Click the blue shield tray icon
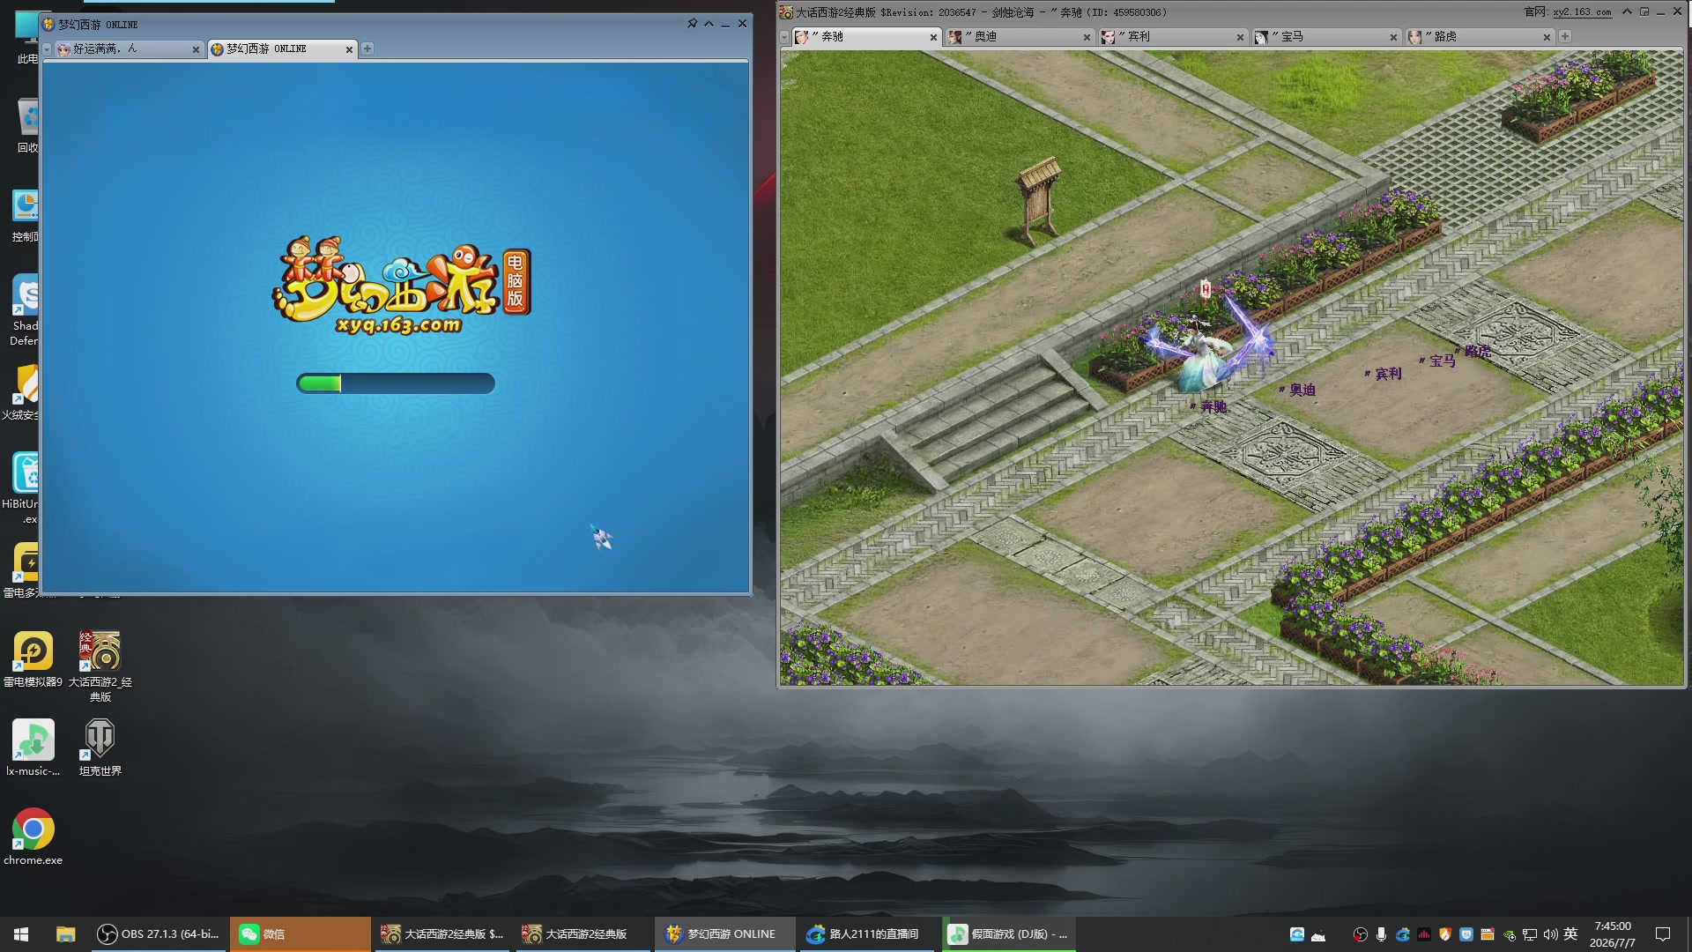The height and width of the screenshot is (952, 1692). [1466, 934]
